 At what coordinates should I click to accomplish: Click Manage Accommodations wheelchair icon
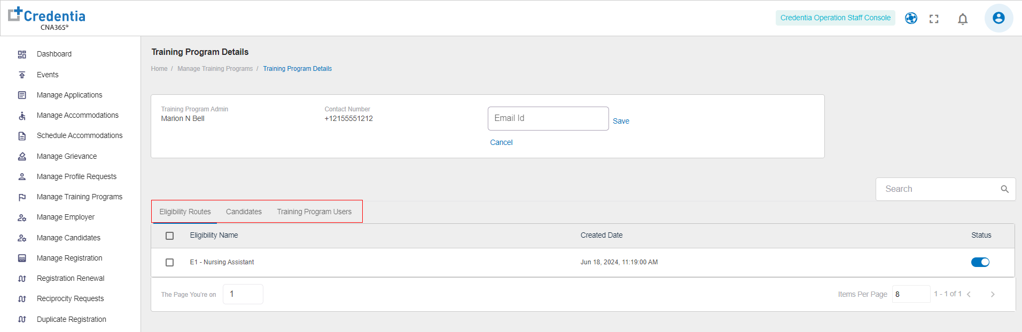click(x=22, y=116)
